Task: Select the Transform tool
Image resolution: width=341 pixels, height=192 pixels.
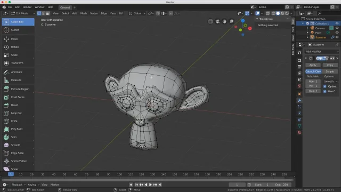Action: coord(18,63)
